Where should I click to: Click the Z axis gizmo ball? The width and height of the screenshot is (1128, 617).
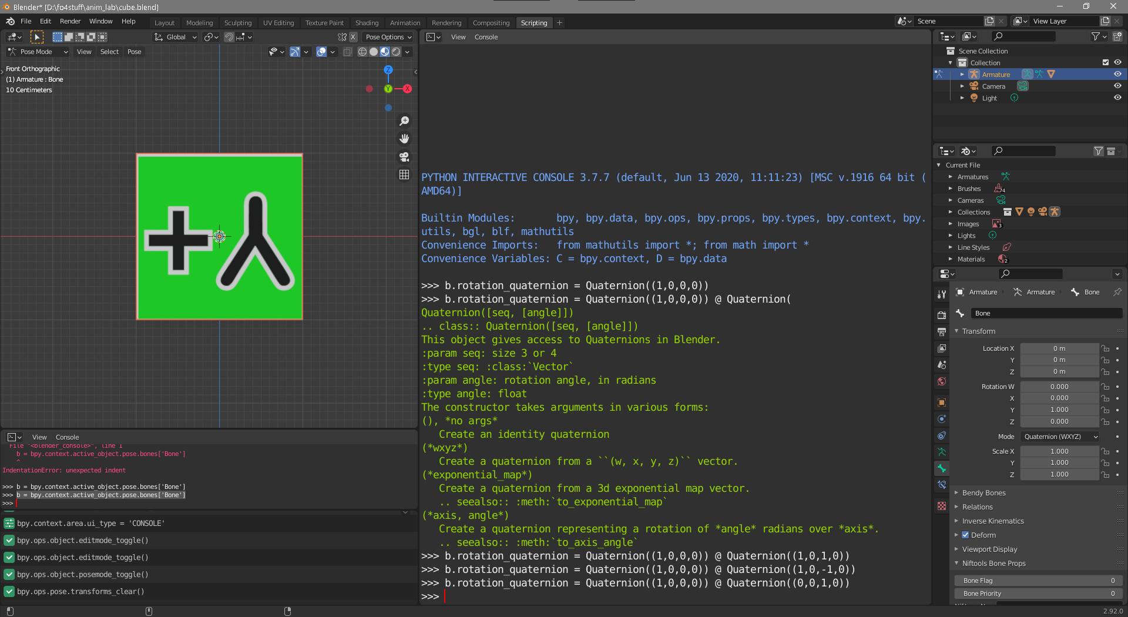(388, 69)
